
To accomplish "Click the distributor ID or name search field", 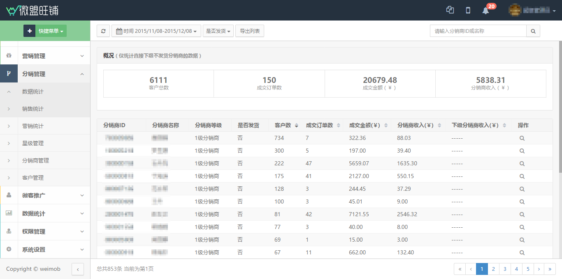I will coord(478,31).
